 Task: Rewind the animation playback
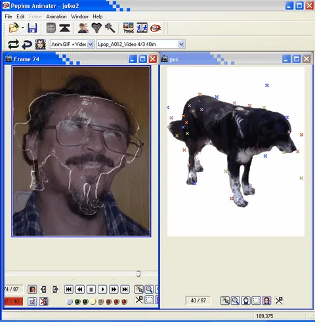pos(80,289)
